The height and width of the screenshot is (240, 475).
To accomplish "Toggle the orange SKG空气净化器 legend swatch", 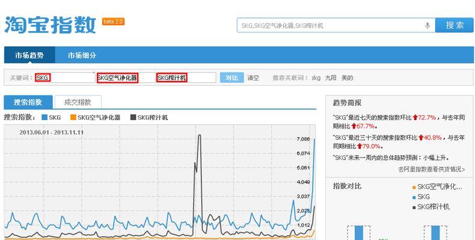I will (73, 117).
